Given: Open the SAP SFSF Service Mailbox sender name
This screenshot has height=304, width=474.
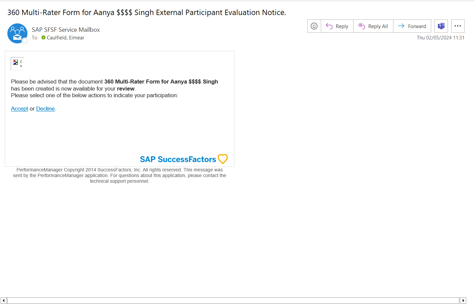Looking at the screenshot, I should (66, 30).
